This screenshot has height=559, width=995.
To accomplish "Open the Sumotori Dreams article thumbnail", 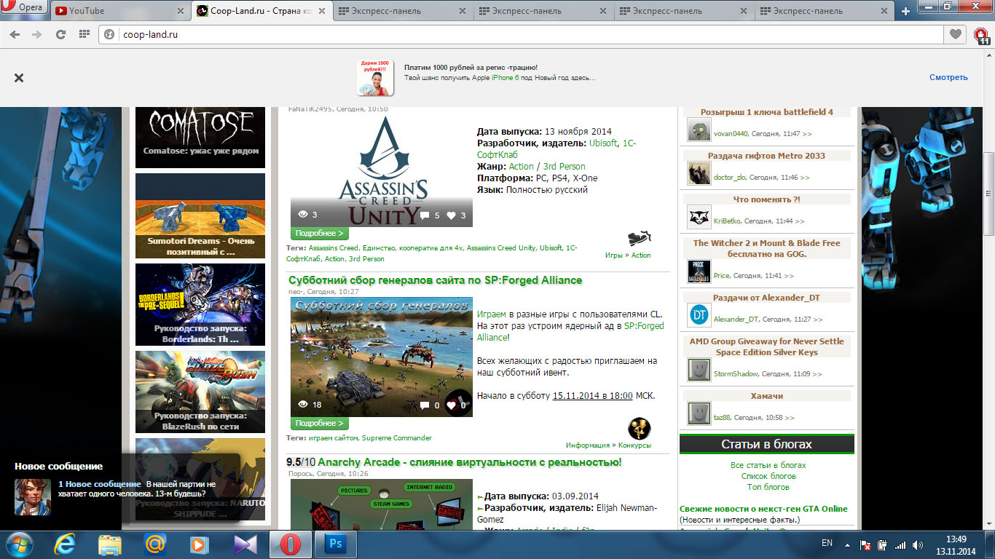I will click(200, 215).
